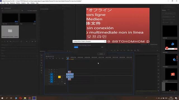Select the Razor tool
This screenshot has width=179, height=100.
click(41, 63)
